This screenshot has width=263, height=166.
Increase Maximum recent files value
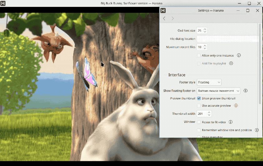pos(205,46)
